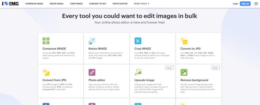Screen dimensions: 260x105
Task: Click the New! badge on Remove background
Action: pyautogui.click(x=215, y=68)
